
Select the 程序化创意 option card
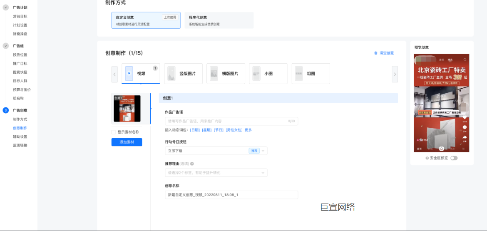pos(219,20)
